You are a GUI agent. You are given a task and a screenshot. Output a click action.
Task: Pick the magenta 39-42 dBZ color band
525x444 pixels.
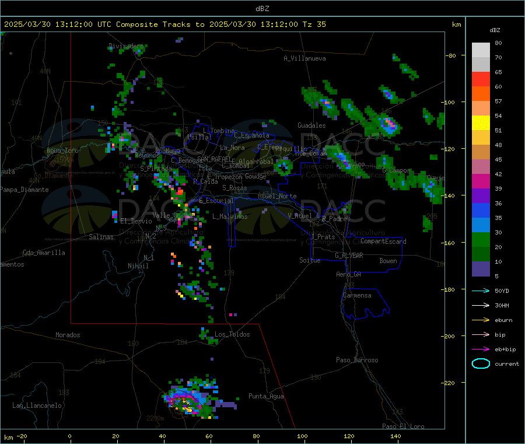pyautogui.click(x=481, y=181)
